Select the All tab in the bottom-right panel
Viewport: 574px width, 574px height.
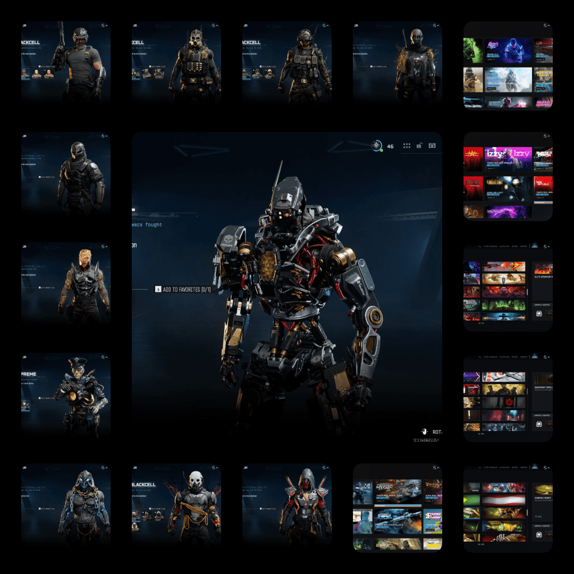(x=480, y=468)
